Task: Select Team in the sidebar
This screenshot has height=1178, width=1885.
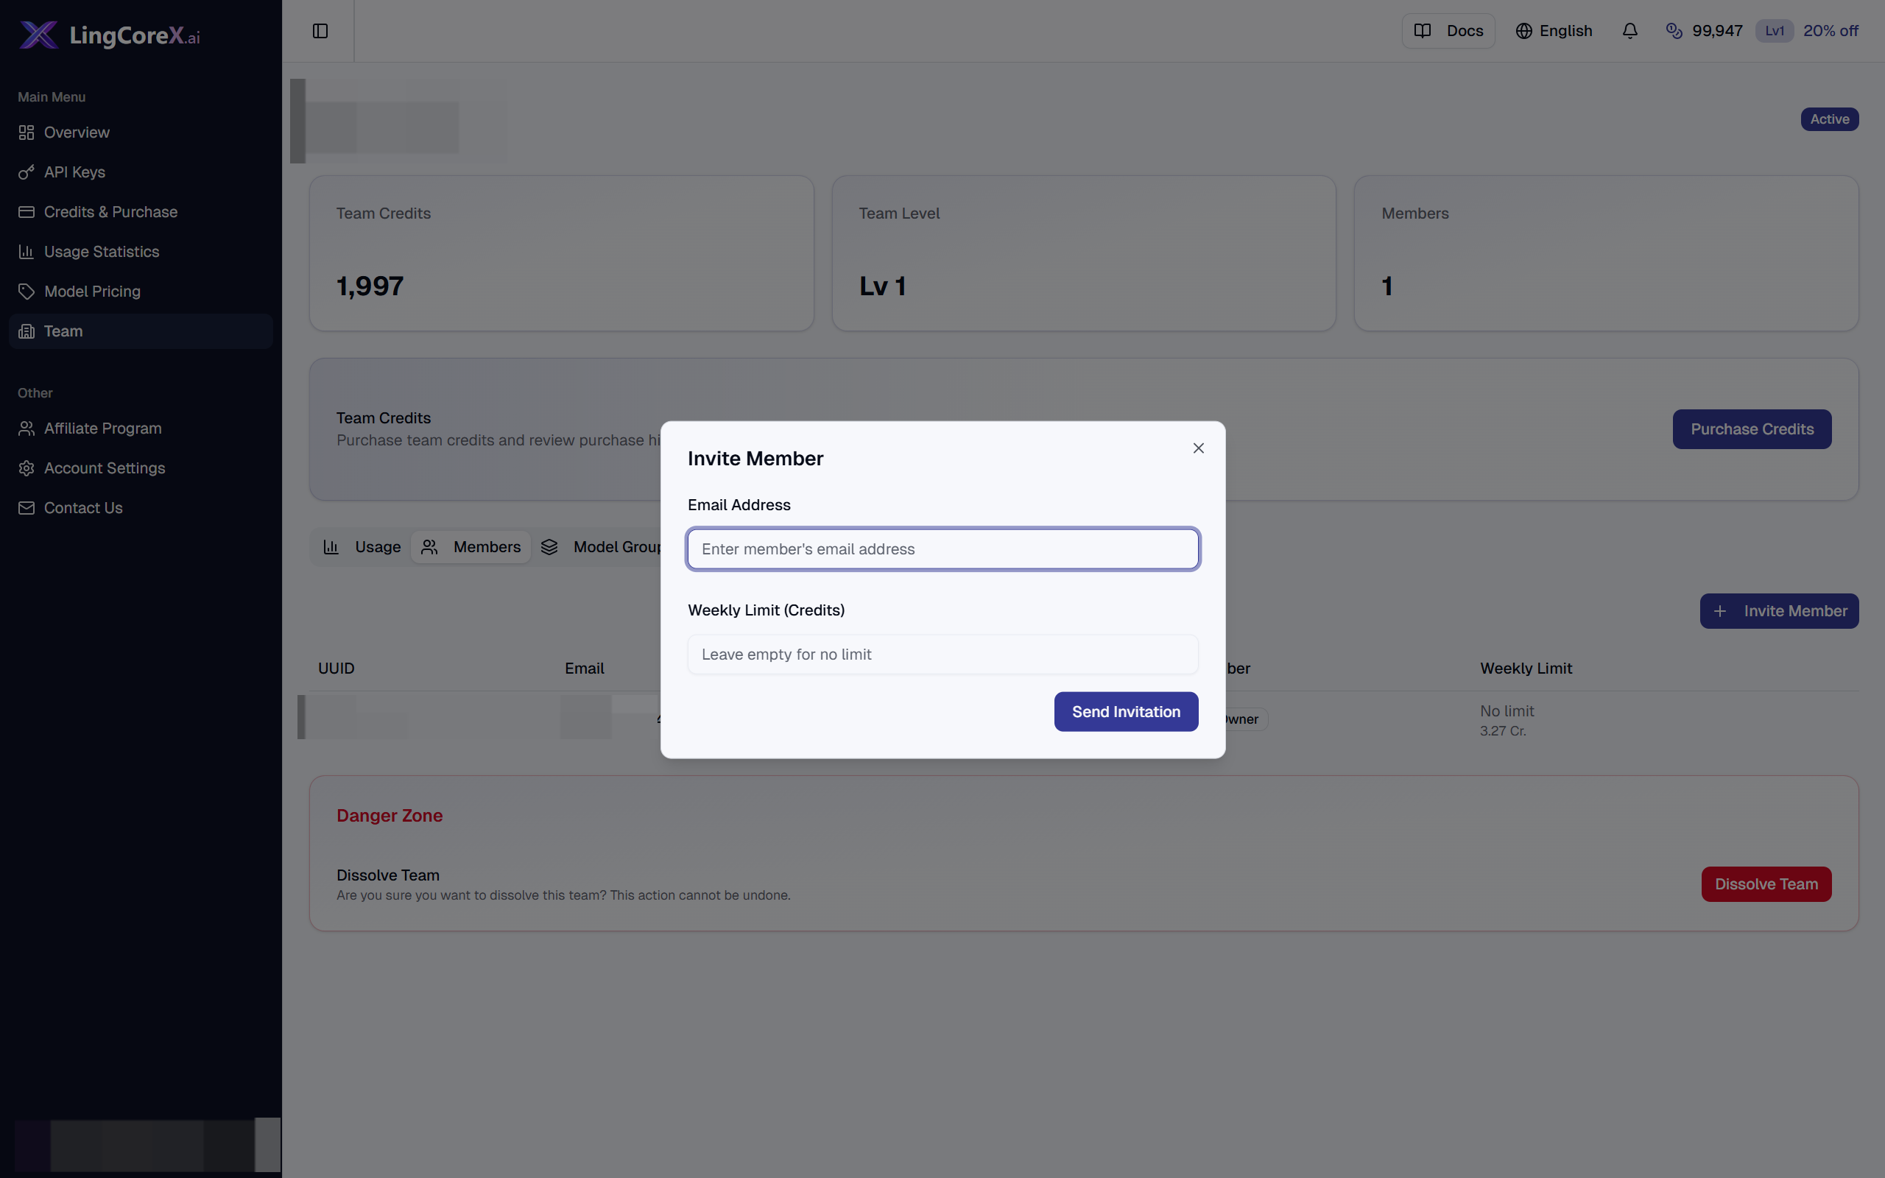Action: (x=140, y=331)
